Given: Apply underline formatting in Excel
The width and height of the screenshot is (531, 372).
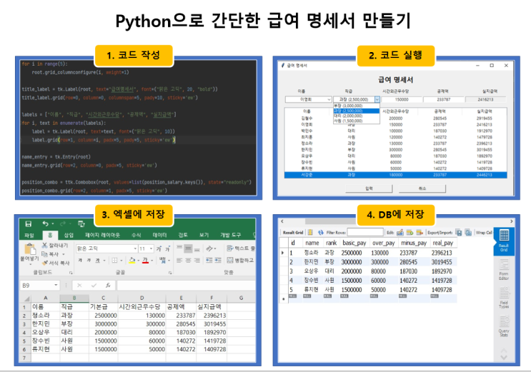Looking at the screenshot, I should (97, 261).
